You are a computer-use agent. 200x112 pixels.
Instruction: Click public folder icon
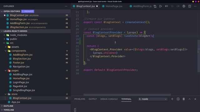click(7, 39)
